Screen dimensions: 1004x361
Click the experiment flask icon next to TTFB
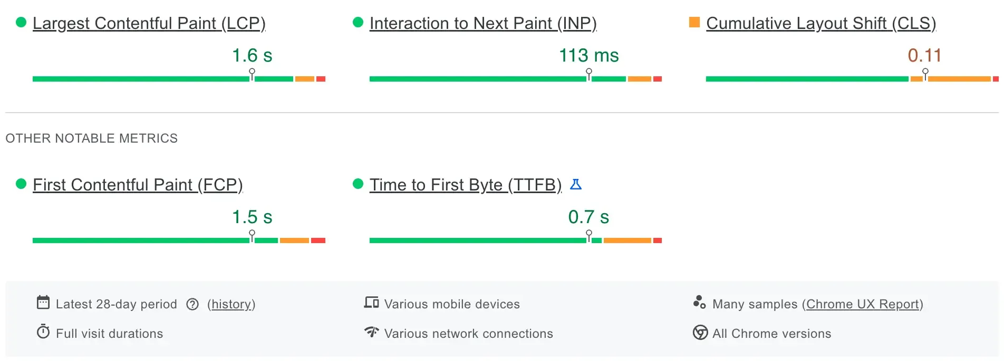(x=577, y=185)
